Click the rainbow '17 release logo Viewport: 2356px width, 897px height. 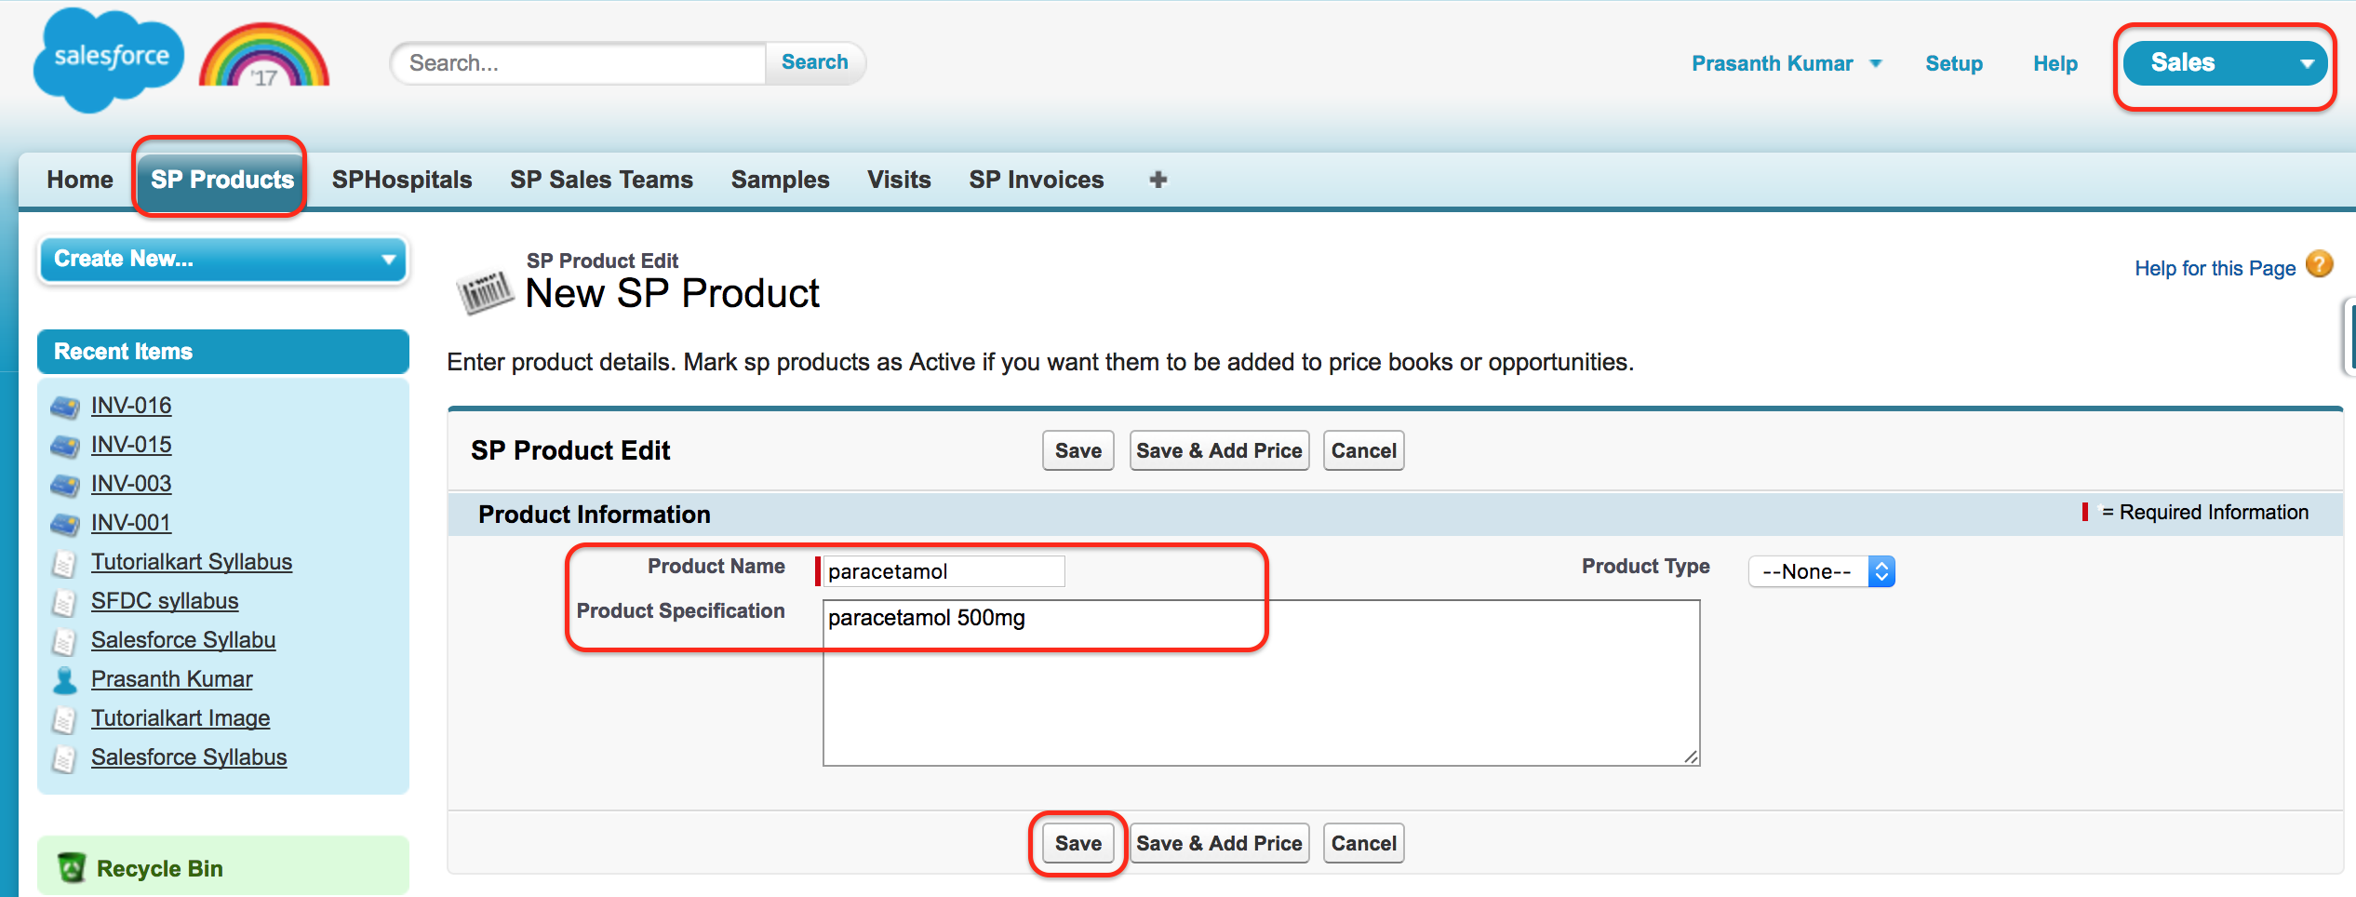coord(264,56)
